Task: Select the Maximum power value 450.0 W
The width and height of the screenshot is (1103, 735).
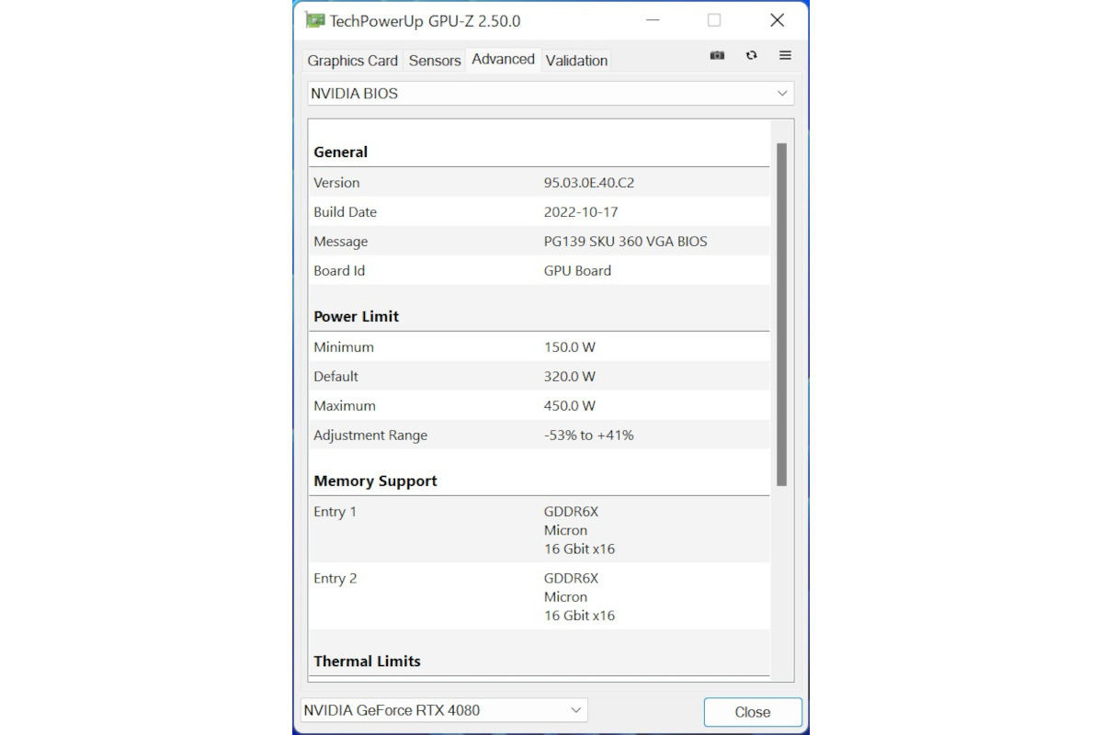Action: [x=570, y=406]
